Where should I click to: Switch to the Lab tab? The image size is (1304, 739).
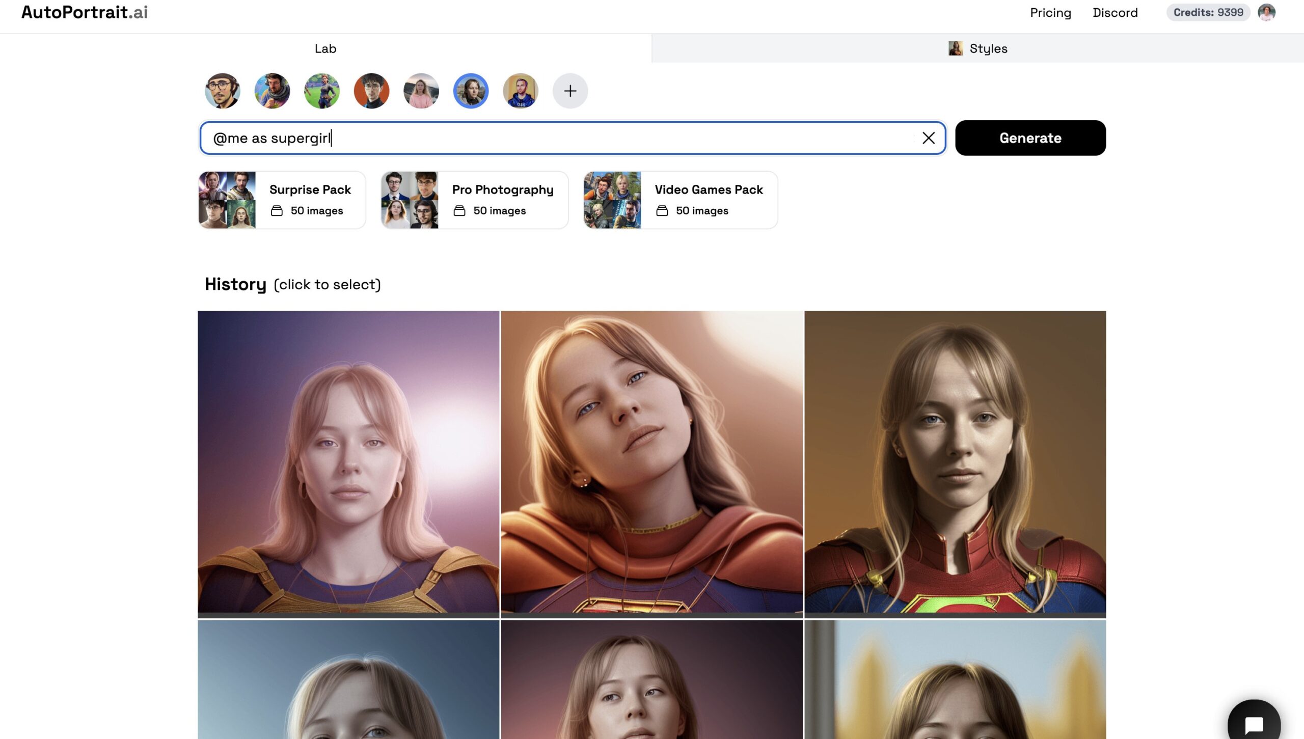coord(325,48)
